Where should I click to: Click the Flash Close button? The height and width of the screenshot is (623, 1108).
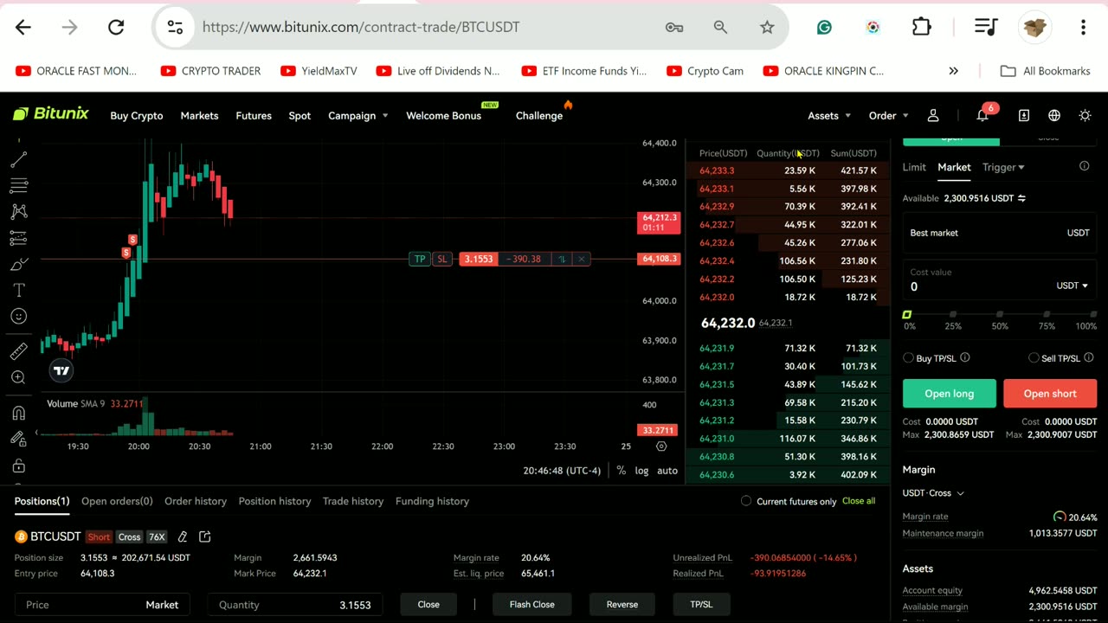(532, 604)
